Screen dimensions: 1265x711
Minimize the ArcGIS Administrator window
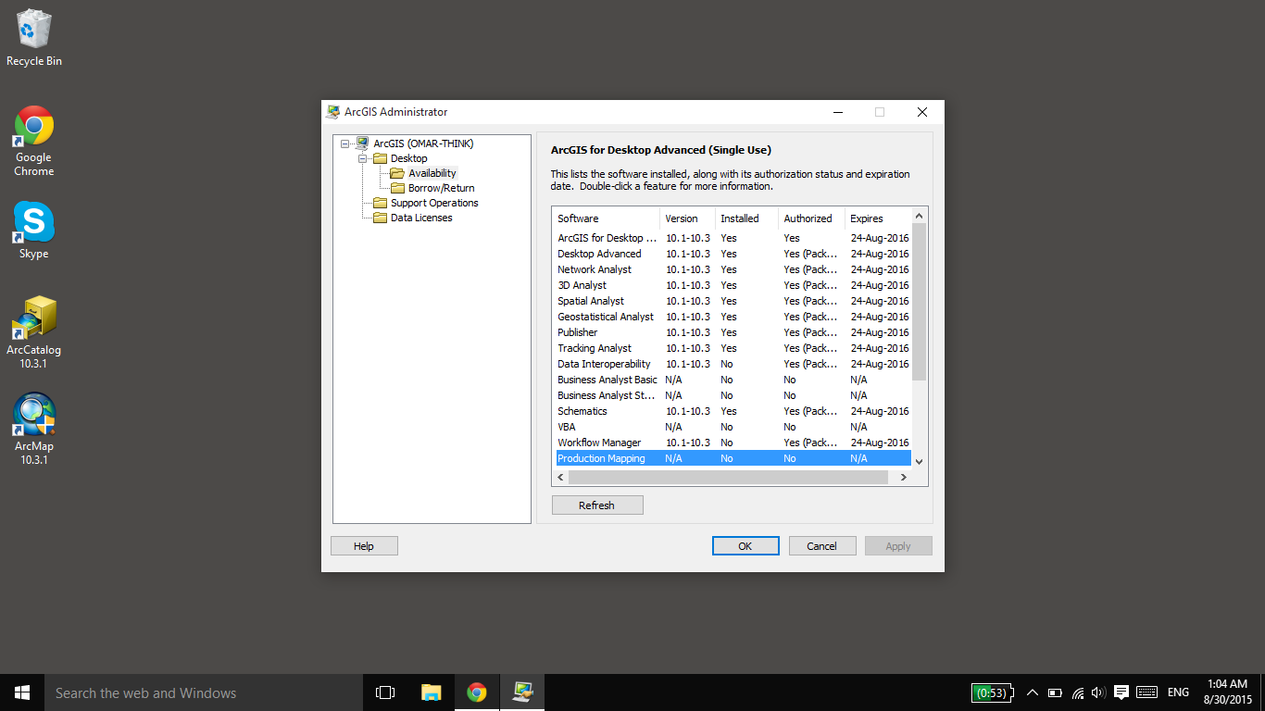tap(838, 112)
